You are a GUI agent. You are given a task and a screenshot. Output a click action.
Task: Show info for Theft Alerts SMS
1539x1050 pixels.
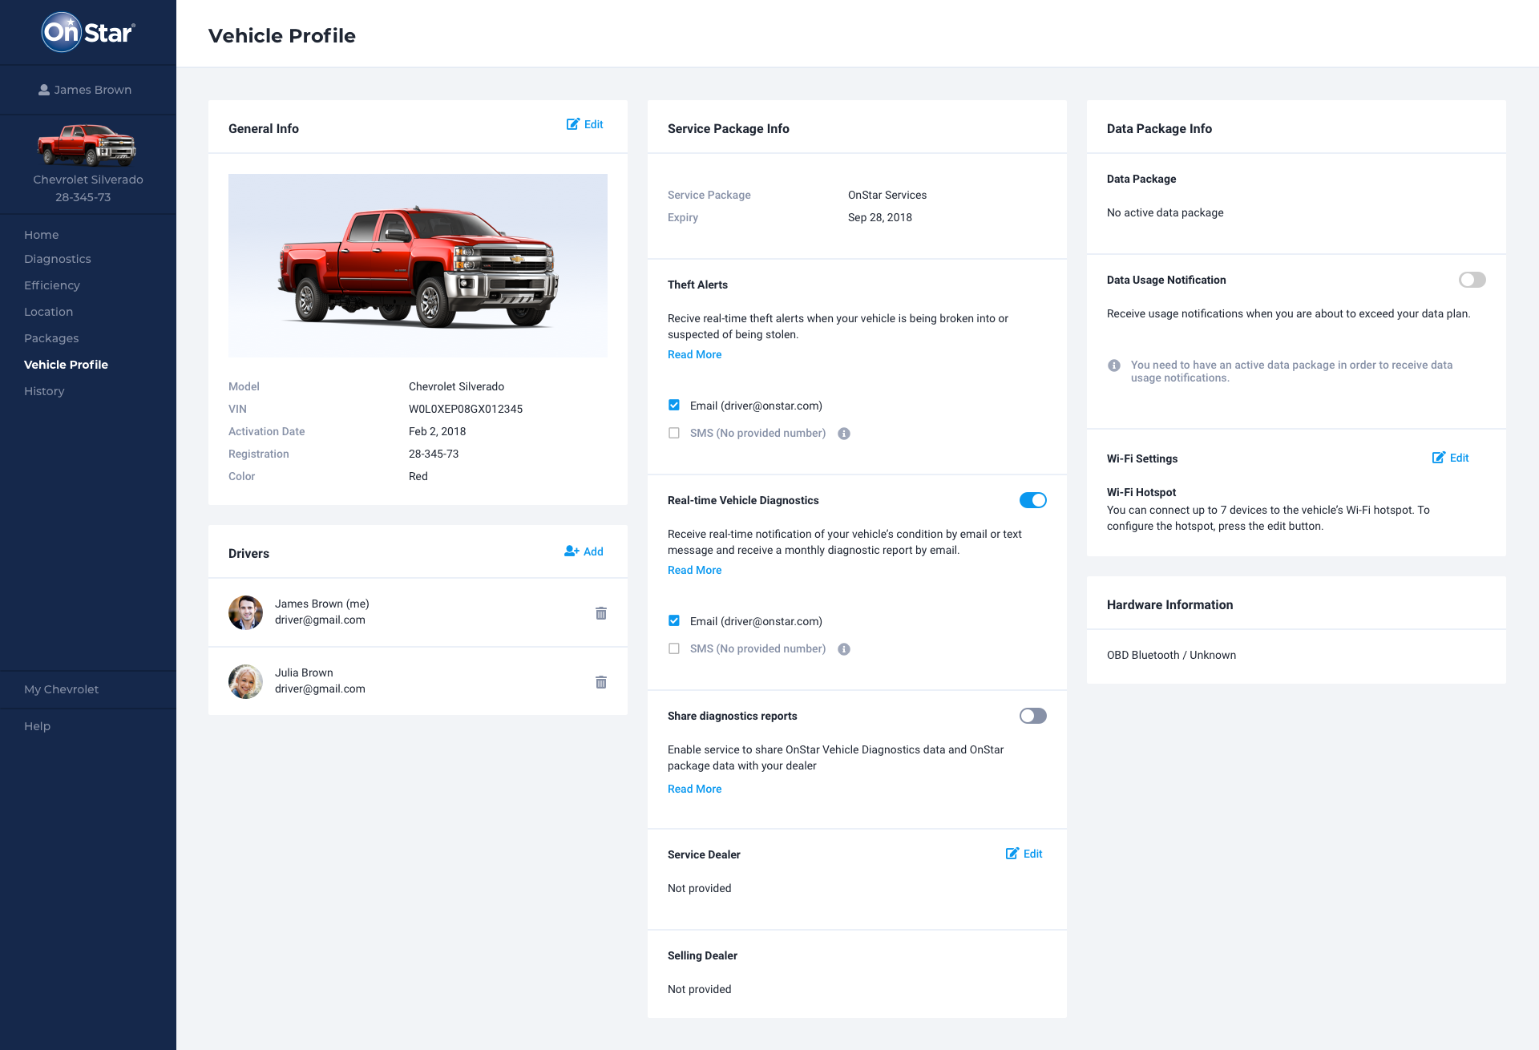[x=844, y=434]
